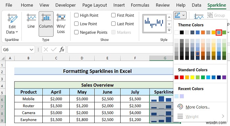
Task: Click the sparkline style thumbnail
Action: 154,23
